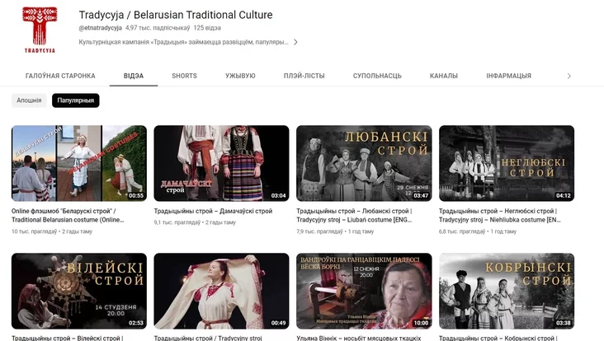Click the channel name Tradycyja heading
The image size is (604, 341).
[176, 15]
